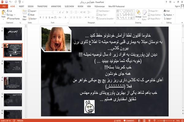
Task: Click zoom out minus button
Action: click(158, 121)
